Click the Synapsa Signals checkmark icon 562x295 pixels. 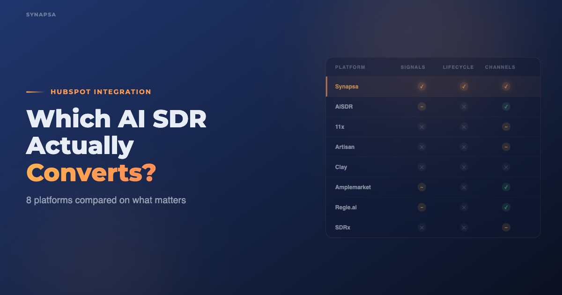(421, 87)
